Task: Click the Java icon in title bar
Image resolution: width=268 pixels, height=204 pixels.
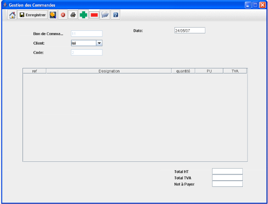Action: [5, 5]
